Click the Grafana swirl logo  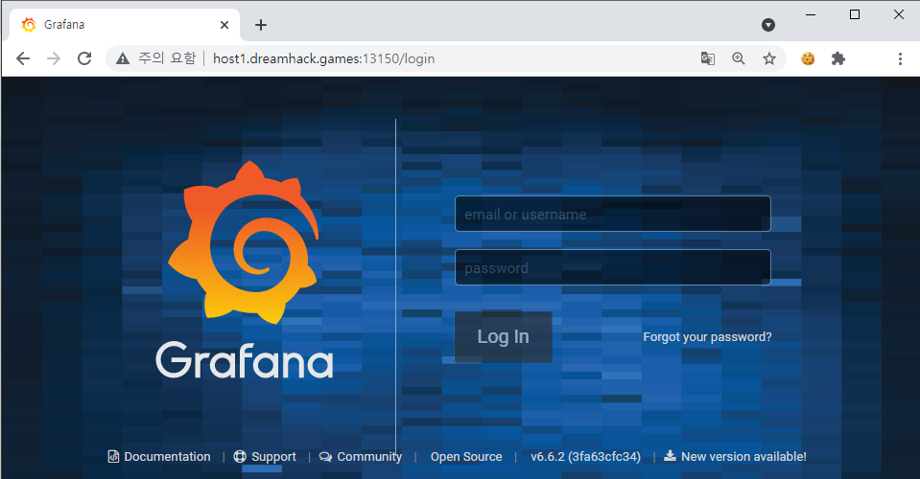point(244,242)
